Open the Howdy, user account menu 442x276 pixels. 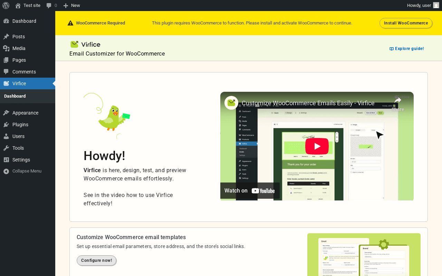[423, 6]
